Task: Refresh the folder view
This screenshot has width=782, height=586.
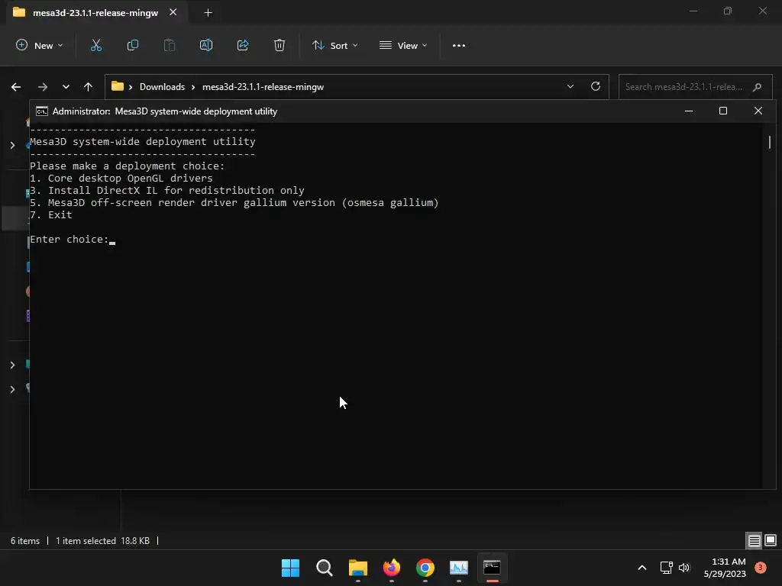Action: point(596,86)
